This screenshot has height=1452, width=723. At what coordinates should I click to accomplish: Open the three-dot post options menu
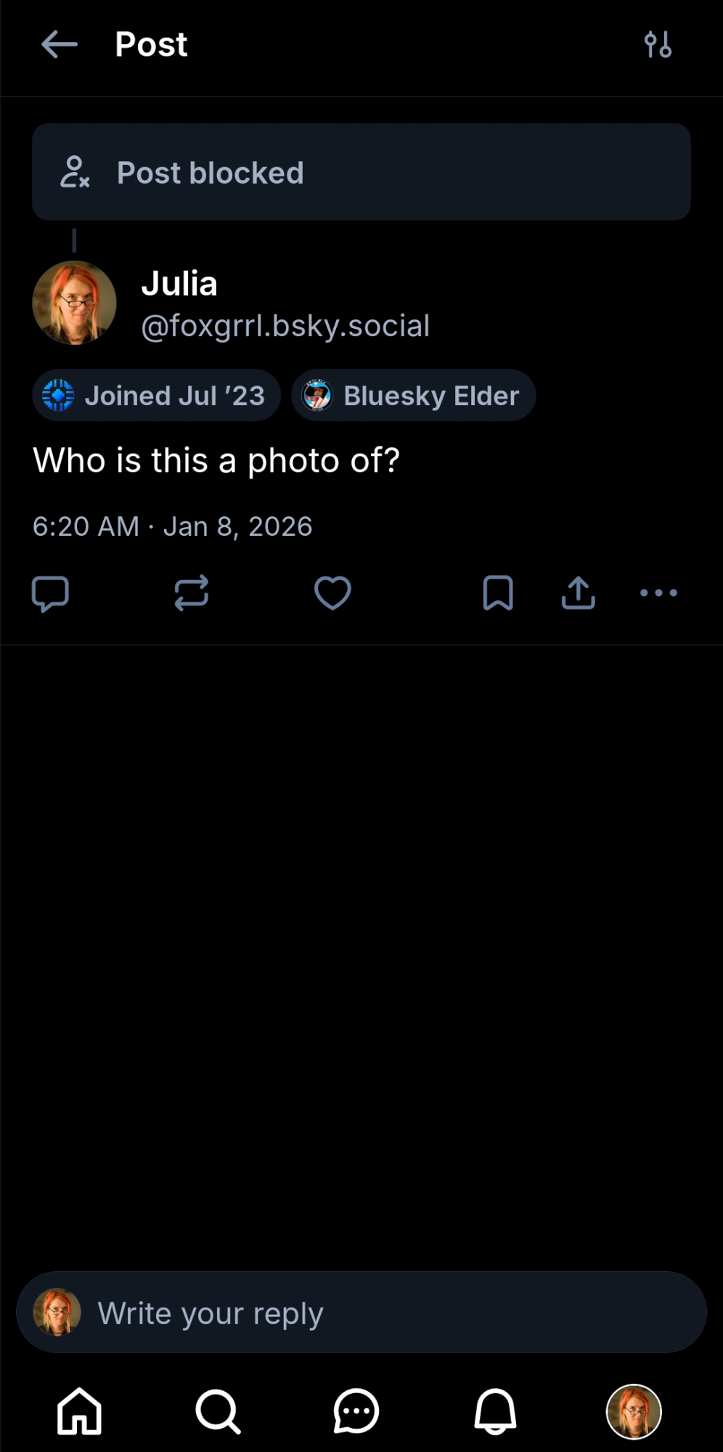pos(658,593)
